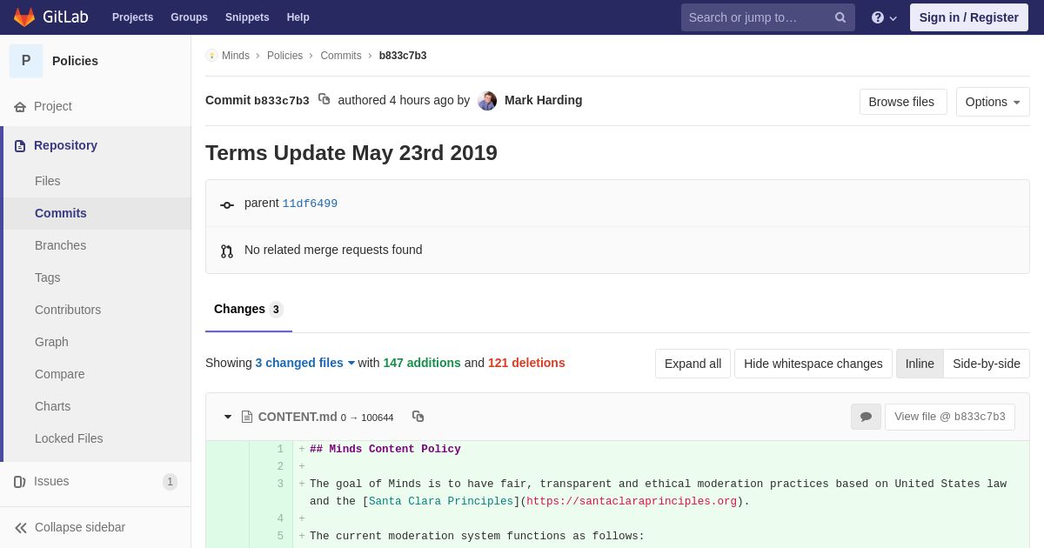This screenshot has width=1044, height=548.
Task: Open the Help menu item
Action: (x=298, y=17)
